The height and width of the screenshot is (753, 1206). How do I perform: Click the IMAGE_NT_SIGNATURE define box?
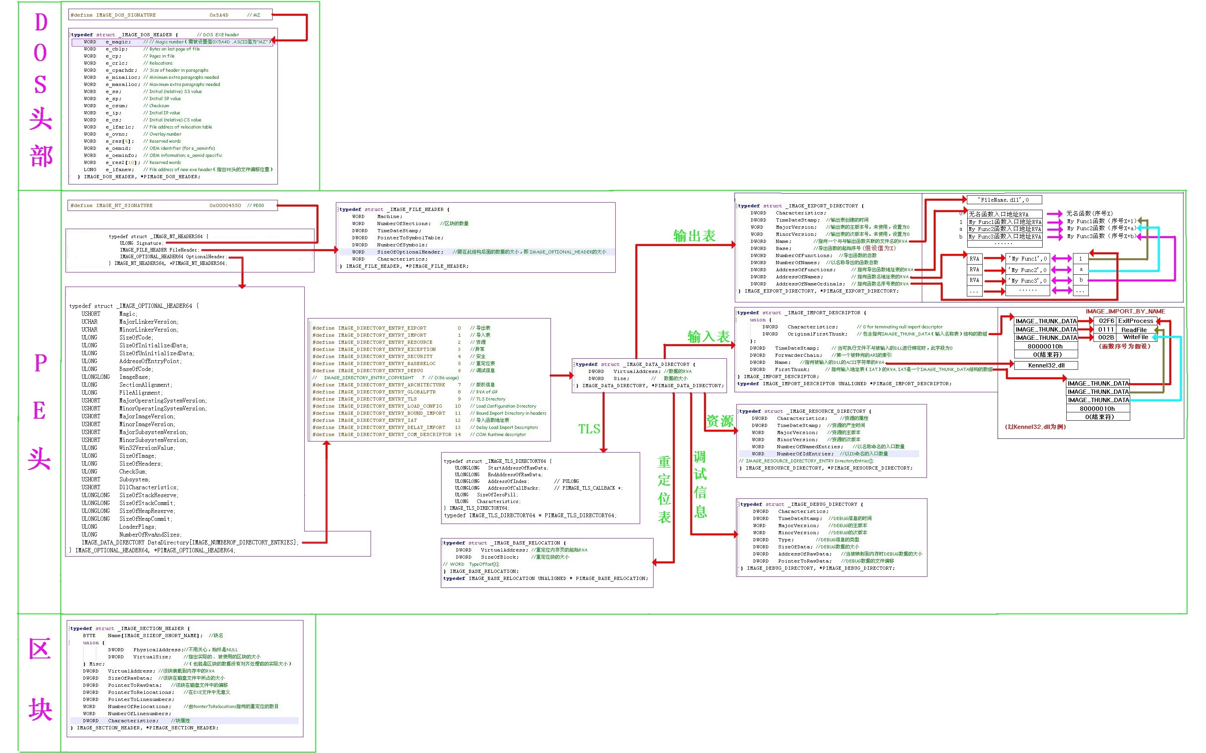click(x=172, y=205)
